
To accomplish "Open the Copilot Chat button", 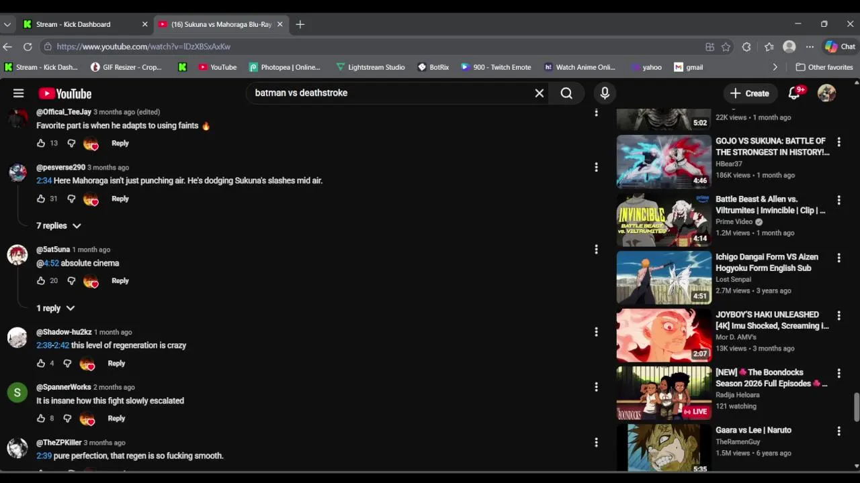I will tap(840, 47).
